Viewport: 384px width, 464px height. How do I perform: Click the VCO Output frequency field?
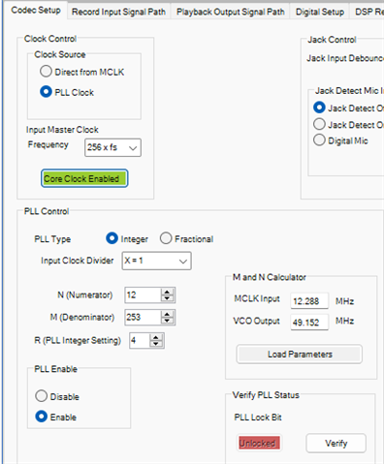309,322
